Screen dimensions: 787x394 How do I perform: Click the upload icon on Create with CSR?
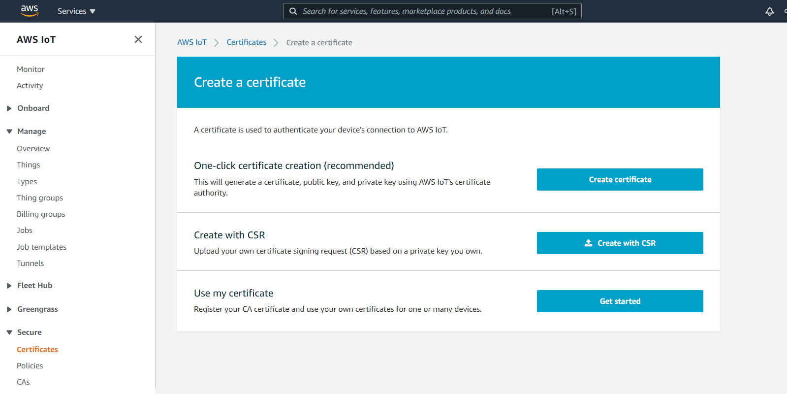(x=588, y=243)
